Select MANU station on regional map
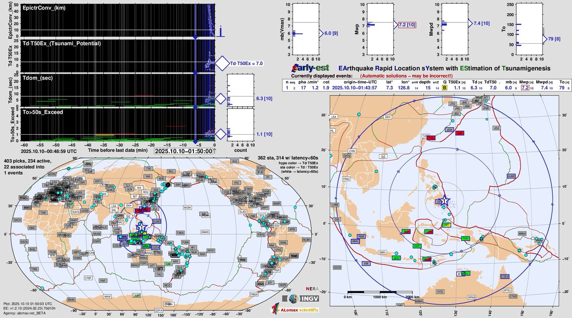 click(523, 234)
